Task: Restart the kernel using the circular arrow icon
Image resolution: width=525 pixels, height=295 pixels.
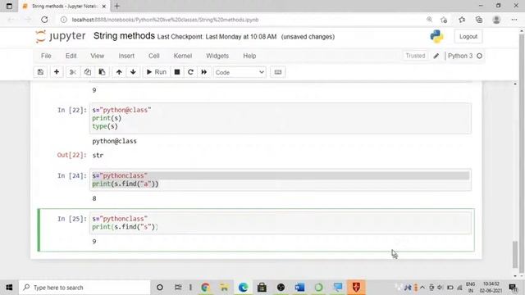Action: pos(190,72)
